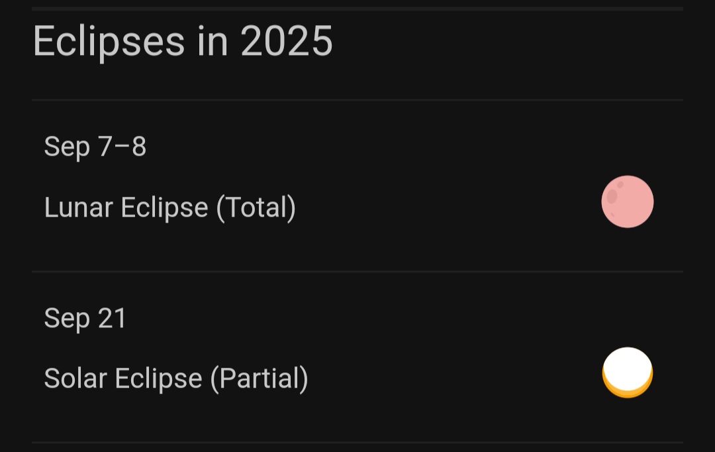Tap the word Eclipses in the heading
Image resolution: width=715 pixels, height=452 pixels.
click(x=109, y=42)
